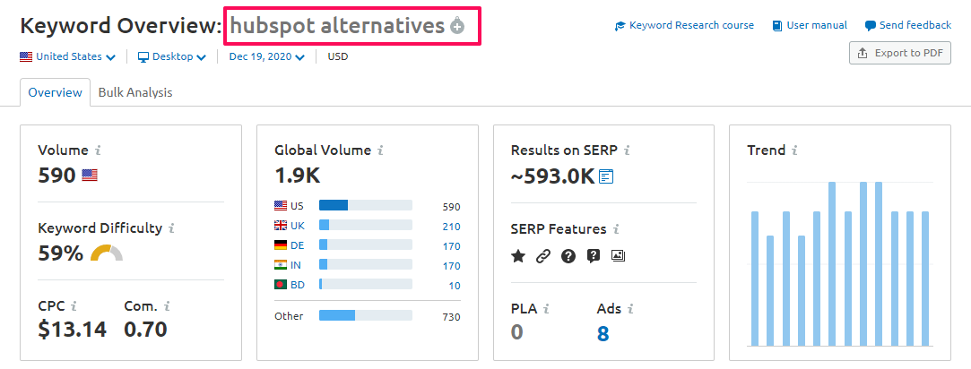Image resolution: width=971 pixels, height=369 pixels.
Task: Click the add-keyword plus icon beside hubspot alternatives
Action: [457, 27]
